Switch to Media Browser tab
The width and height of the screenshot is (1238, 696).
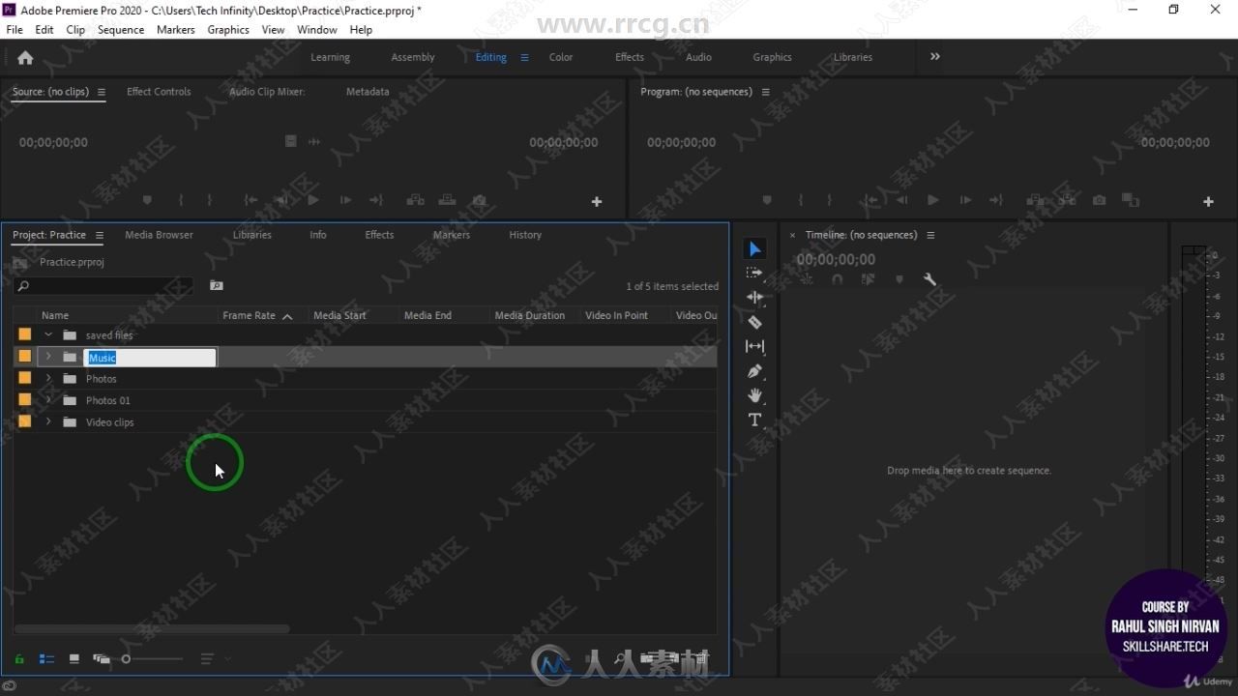coord(159,235)
